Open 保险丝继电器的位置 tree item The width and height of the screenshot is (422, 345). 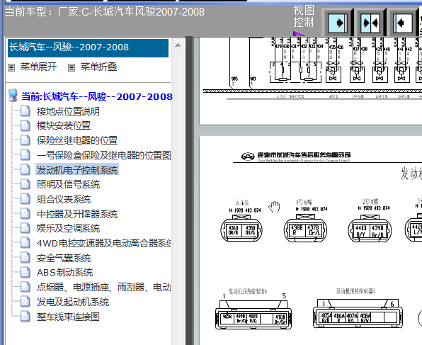coord(77,140)
